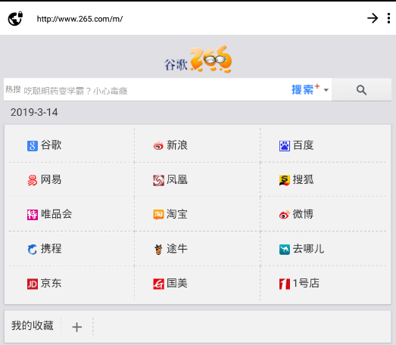
Task: Open the 国美 link
Action: coord(177,283)
